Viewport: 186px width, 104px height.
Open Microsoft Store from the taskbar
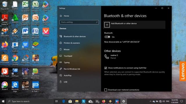(x=70, y=101)
